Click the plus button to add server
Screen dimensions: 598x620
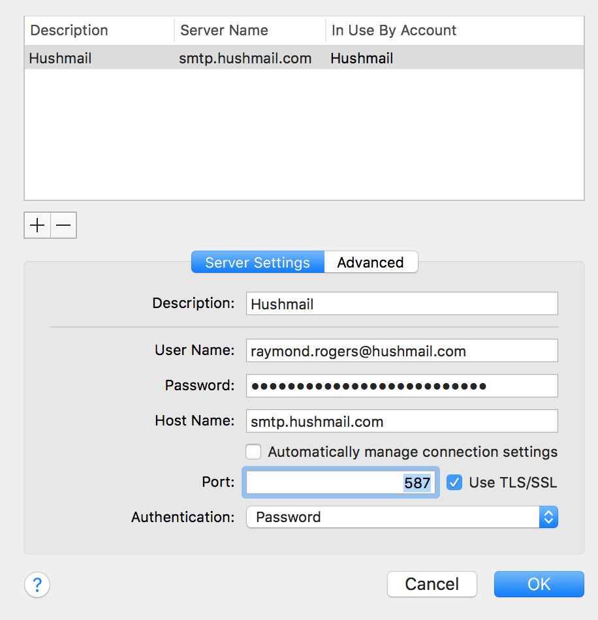coord(37,226)
